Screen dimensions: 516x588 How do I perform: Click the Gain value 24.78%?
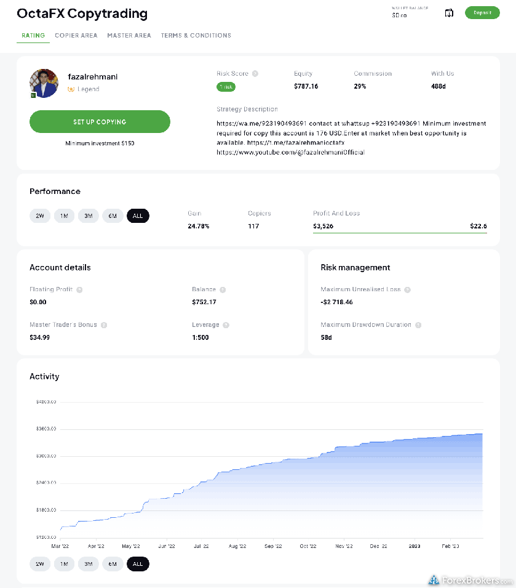click(x=199, y=226)
